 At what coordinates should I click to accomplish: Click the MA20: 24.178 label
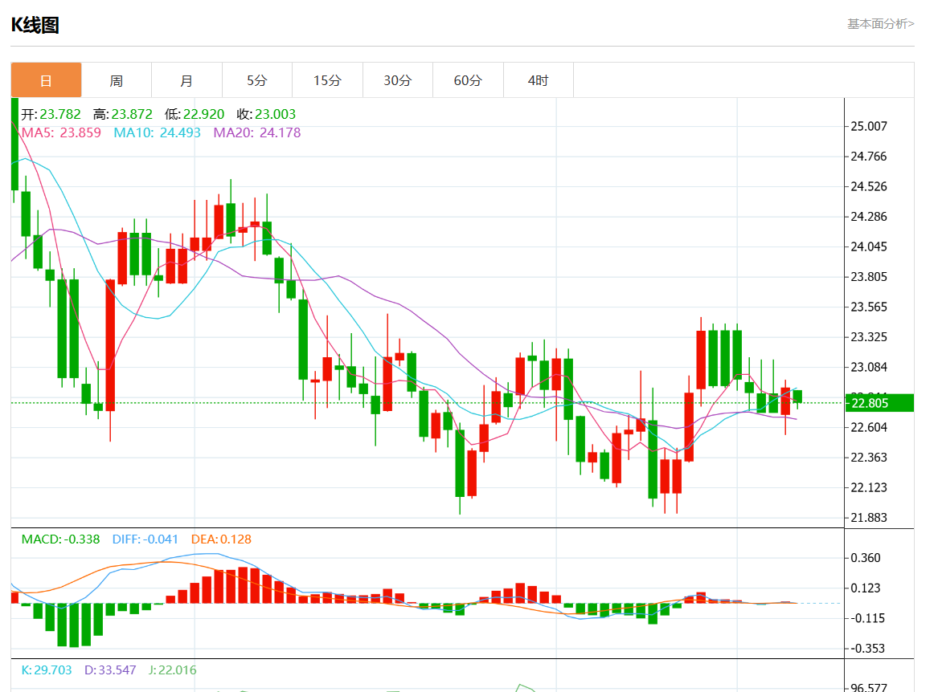point(257,132)
